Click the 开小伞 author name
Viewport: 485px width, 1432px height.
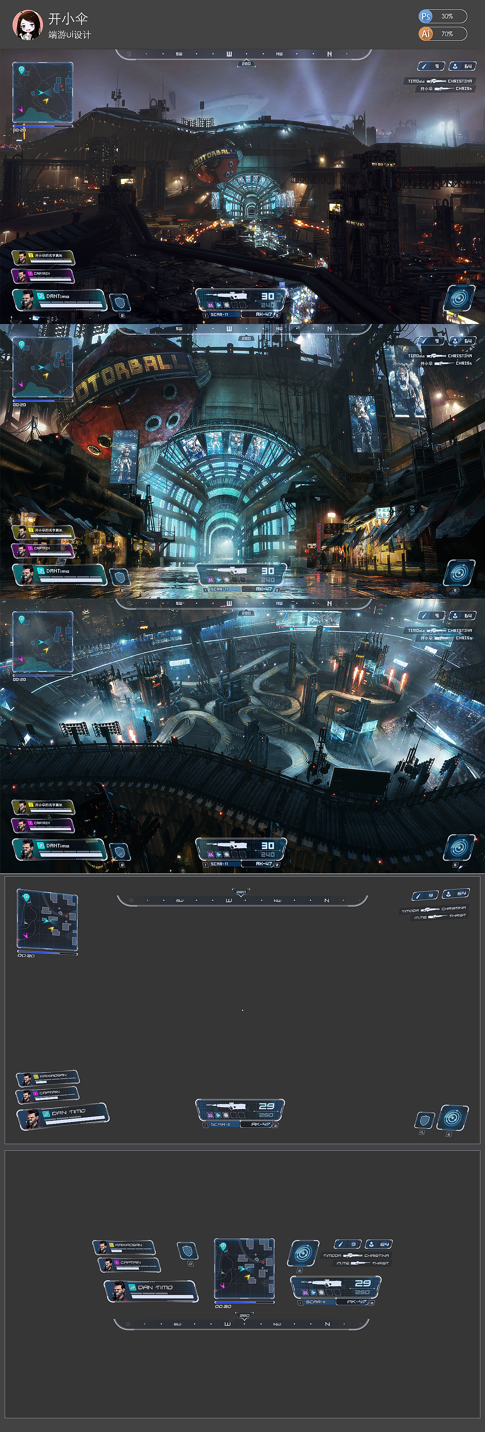[x=68, y=19]
